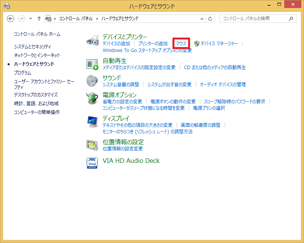The width and height of the screenshot is (304, 243).
Task: Click the Power Options battery icon
Action: [92, 98]
